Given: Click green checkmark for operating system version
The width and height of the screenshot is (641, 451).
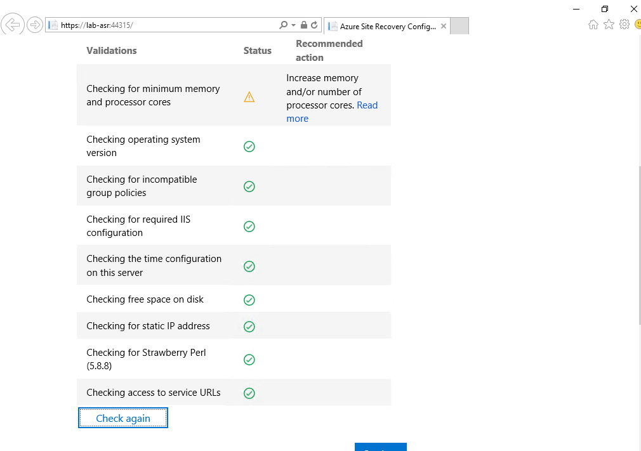Looking at the screenshot, I should [249, 147].
